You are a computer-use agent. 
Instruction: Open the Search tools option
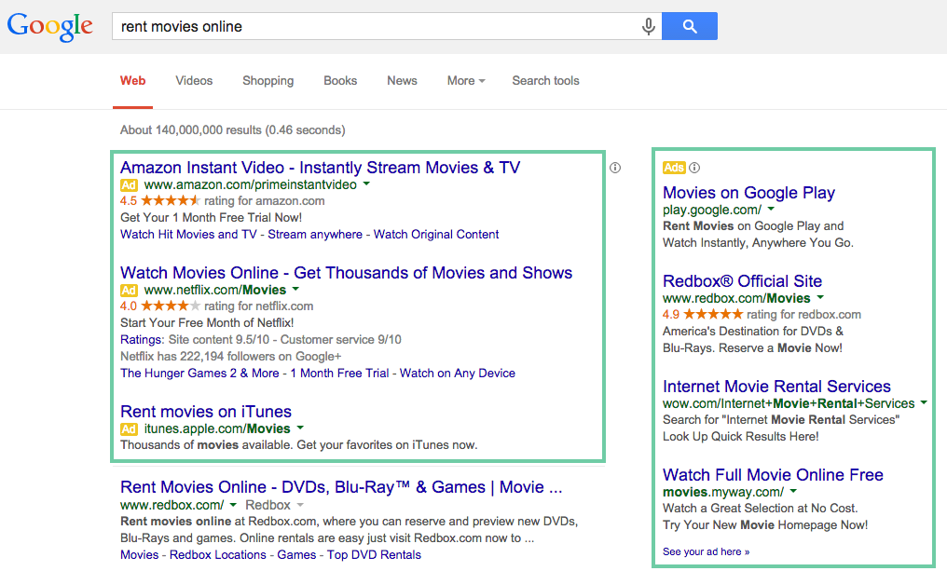coord(545,81)
